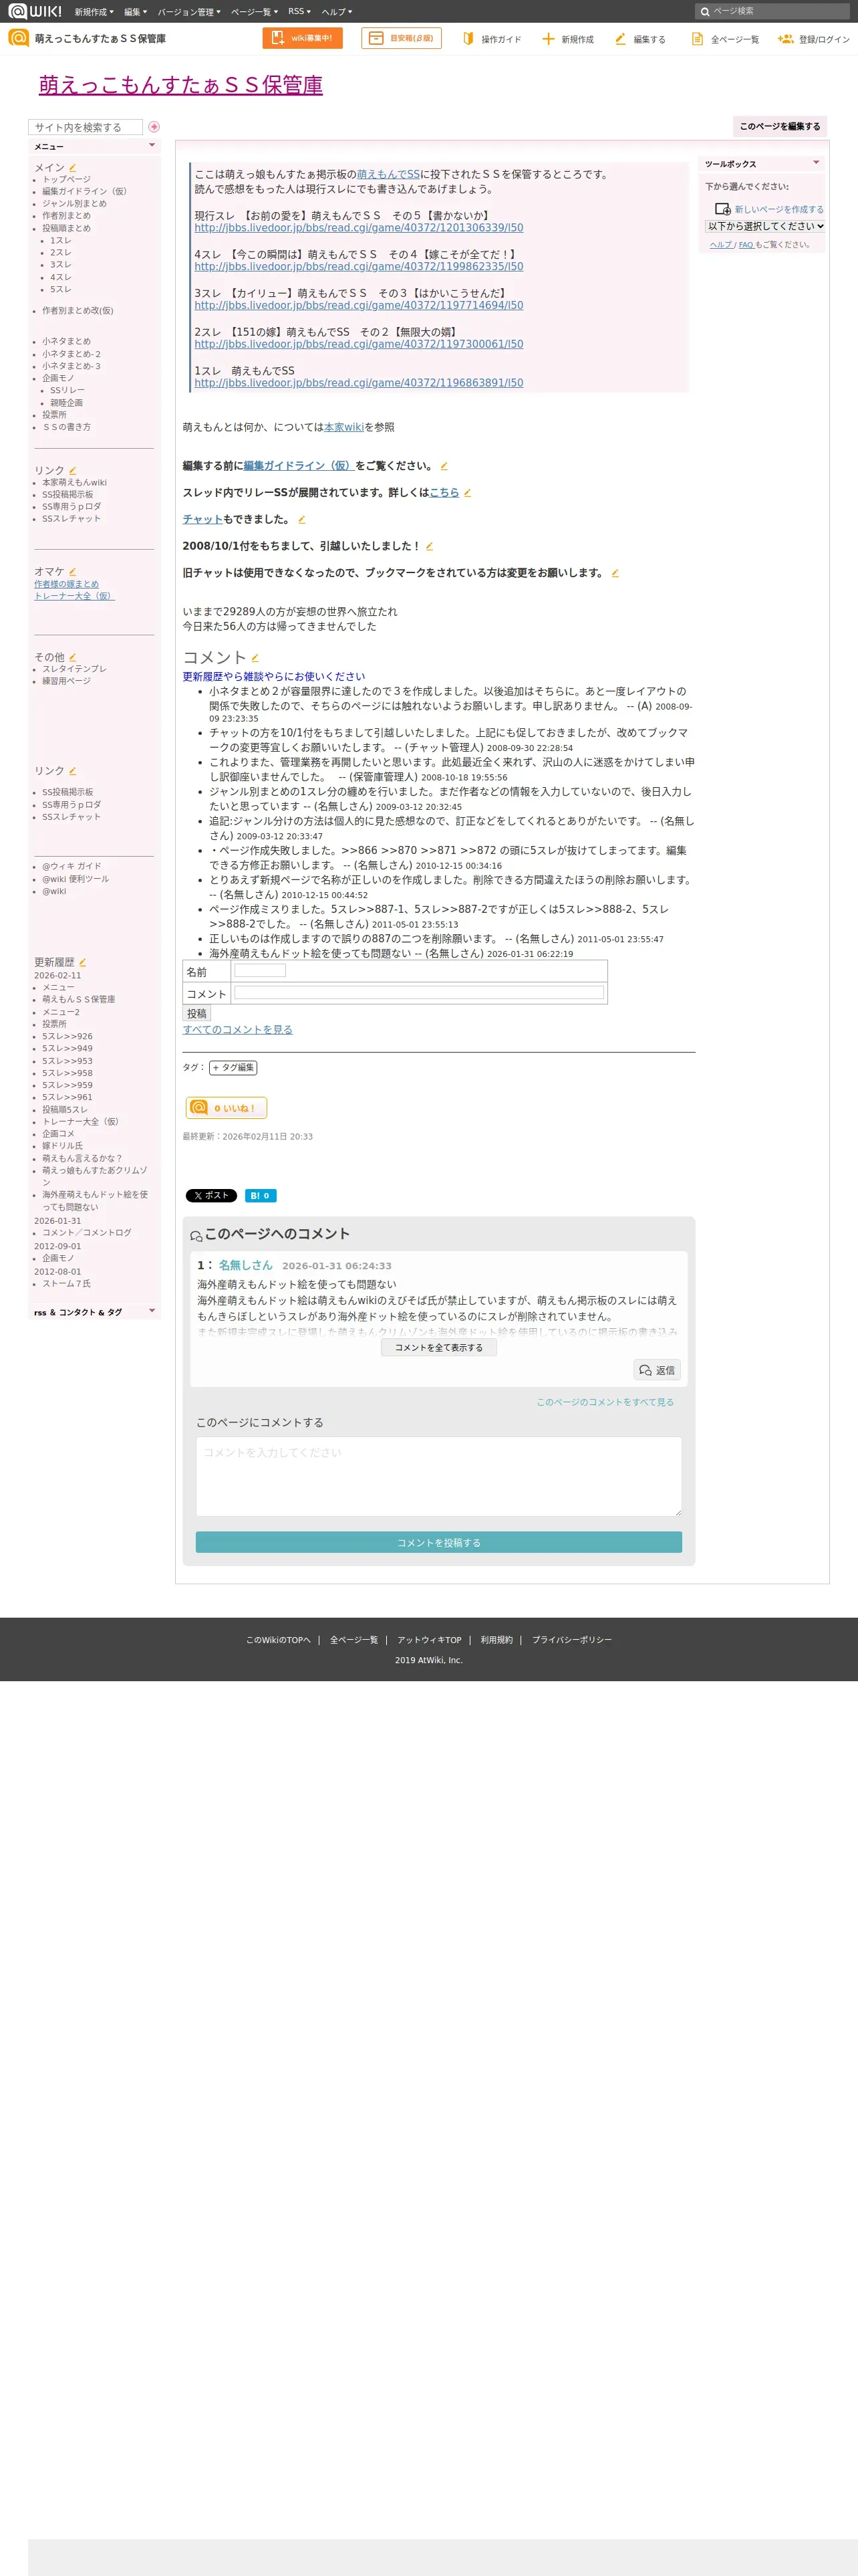
Task: Click 新しいページを作成する in the toolbox
Action: 779,210
